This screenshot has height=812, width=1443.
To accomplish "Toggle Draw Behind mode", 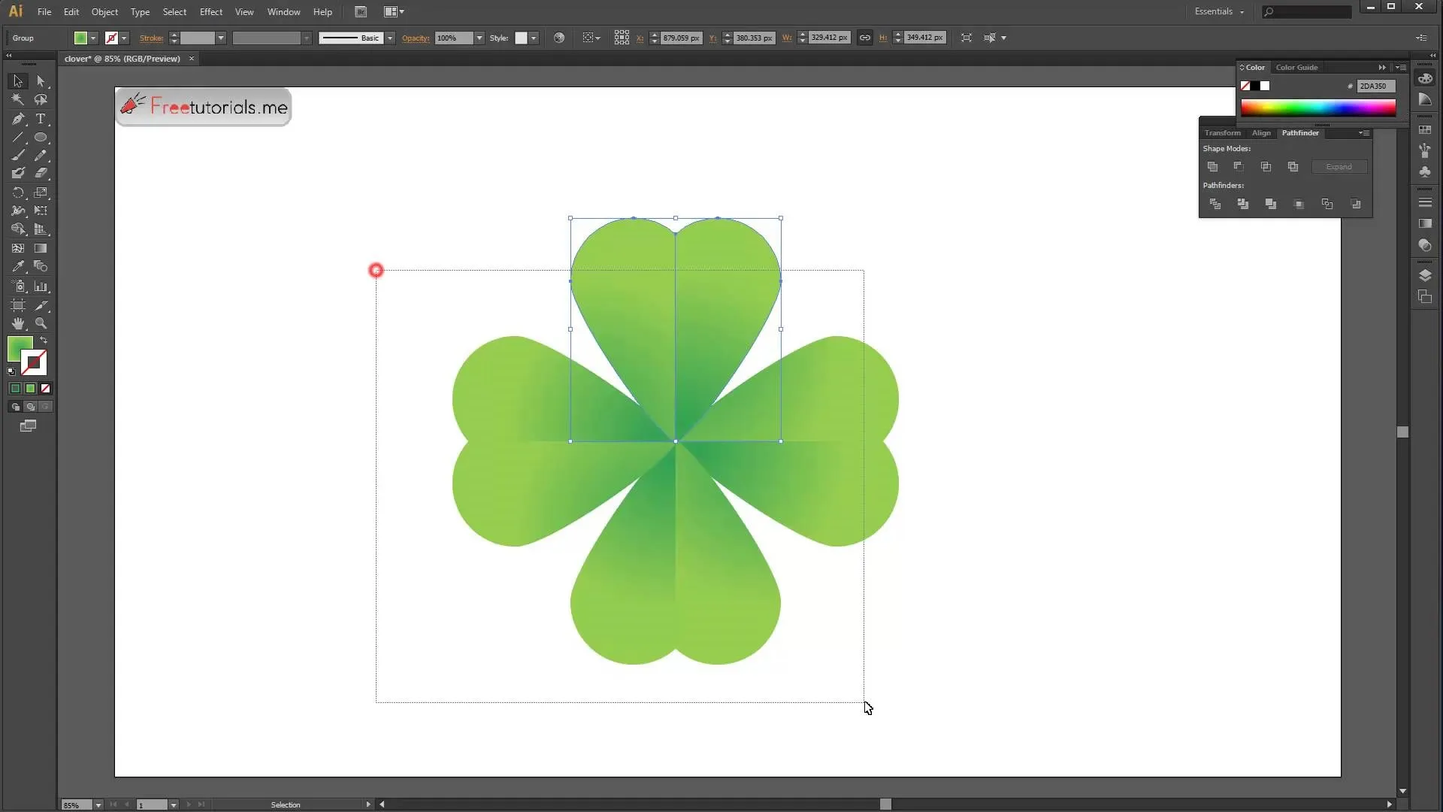I will coord(30,407).
